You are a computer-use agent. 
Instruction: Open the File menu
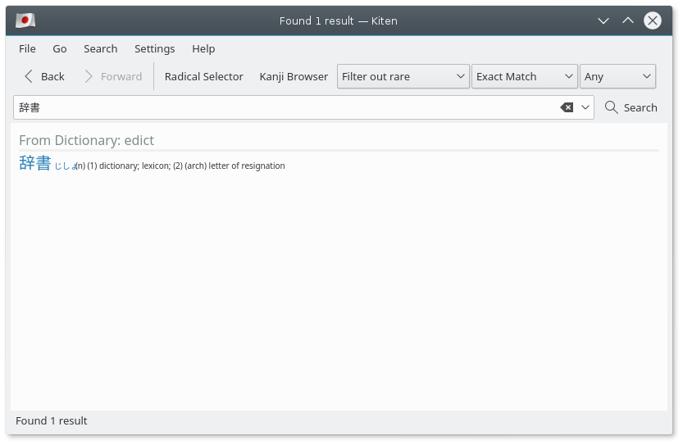pos(27,49)
